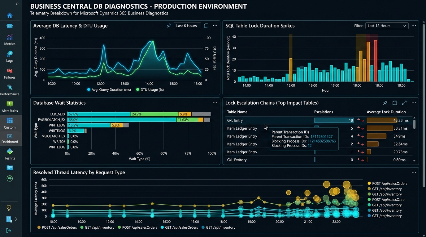Toggle GET /api/salesOrders in bottom legend
The image size is (426, 237).
pos(179,227)
